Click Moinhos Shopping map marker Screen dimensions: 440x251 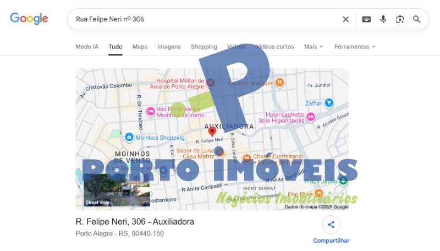point(129,137)
